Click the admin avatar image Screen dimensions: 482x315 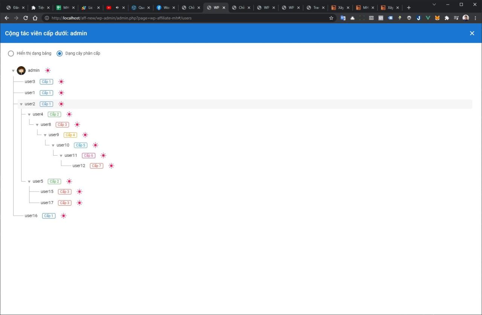pos(21,70)
